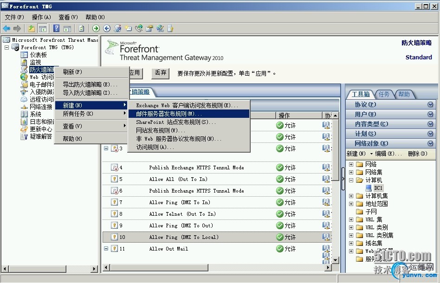Open the 帮助(H) menu in menu bar
Screen dimensions: 440x283
coord(95,17)
